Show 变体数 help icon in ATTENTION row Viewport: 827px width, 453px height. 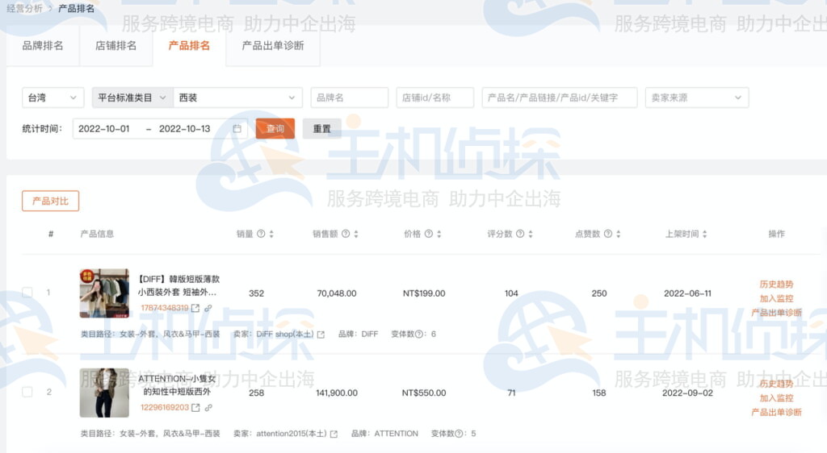tap(459, 434)
